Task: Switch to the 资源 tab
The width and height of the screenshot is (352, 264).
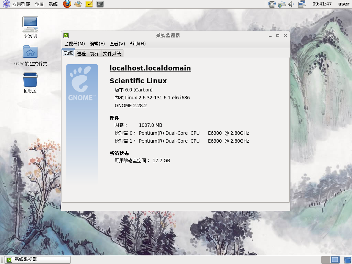Action: (95, 53)
